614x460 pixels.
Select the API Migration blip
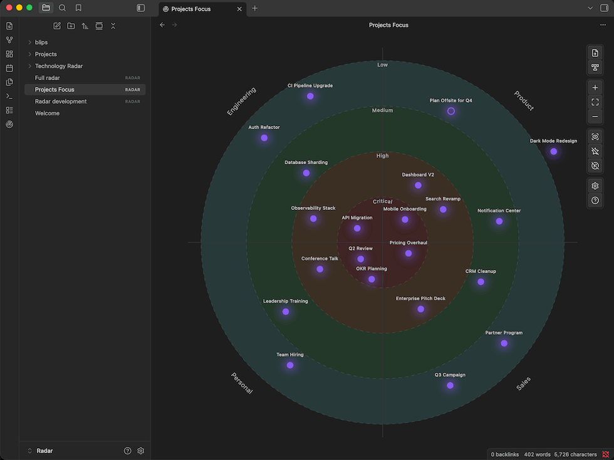coord(357,228)
